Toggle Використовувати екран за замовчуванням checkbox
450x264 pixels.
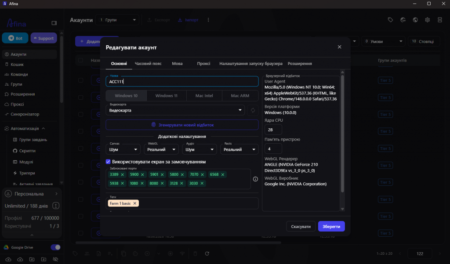pos(108,162)
